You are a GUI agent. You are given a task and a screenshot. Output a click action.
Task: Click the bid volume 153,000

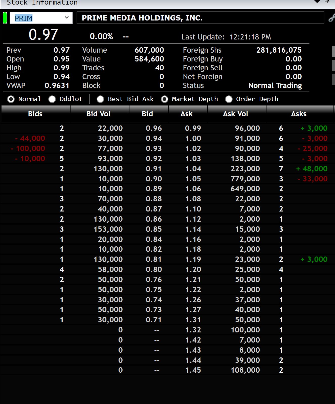click(x=108, y=229)
